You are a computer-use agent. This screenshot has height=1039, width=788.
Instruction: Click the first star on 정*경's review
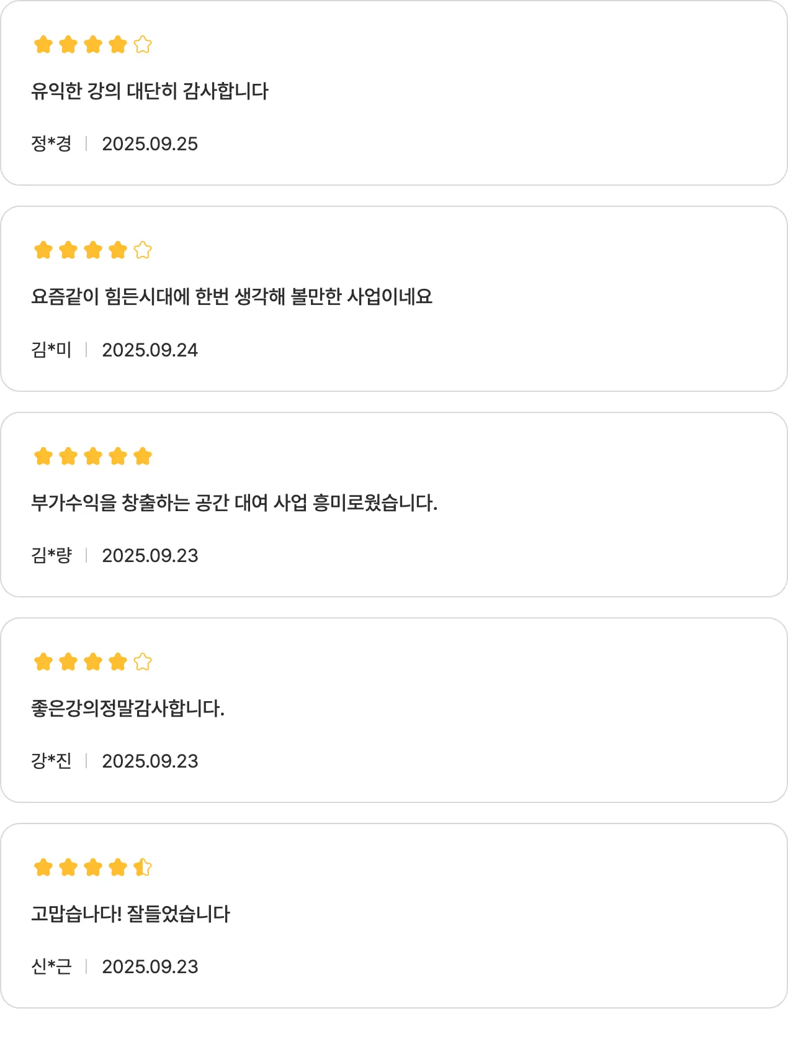pos(43,45)
